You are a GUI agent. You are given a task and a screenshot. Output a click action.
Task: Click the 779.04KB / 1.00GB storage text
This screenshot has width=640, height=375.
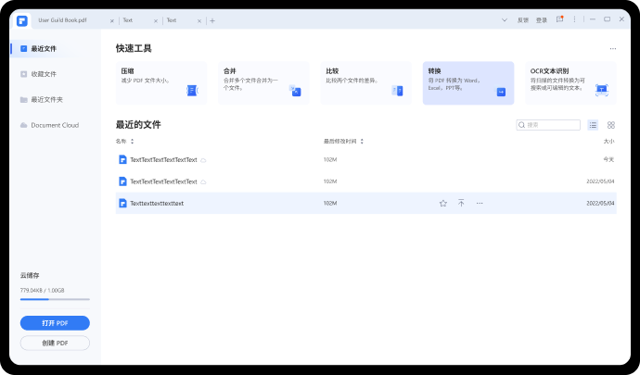42,290
